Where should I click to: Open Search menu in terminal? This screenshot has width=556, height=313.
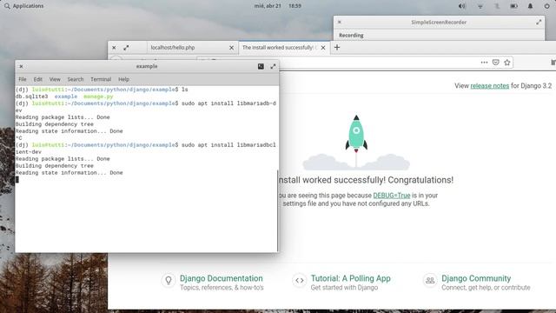point(76,79)
